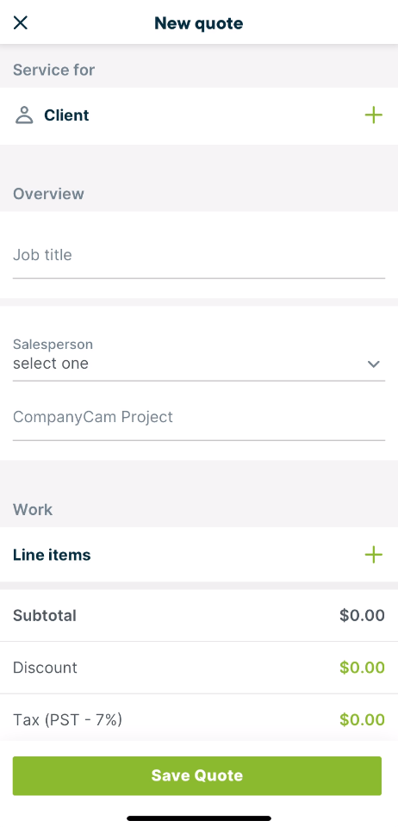The height and width of the screenshot is (827, 398).
Task: Edit the Discount amount $0.00
Action: [x=362, y=667]
